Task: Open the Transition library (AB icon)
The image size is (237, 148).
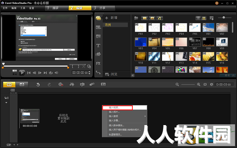Action: [98, 36]
